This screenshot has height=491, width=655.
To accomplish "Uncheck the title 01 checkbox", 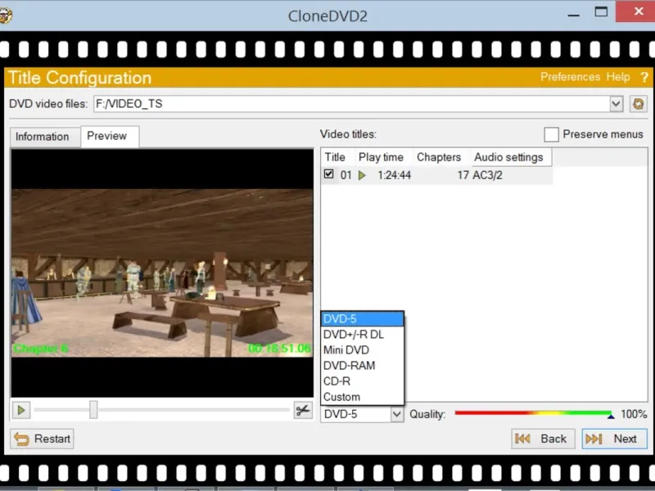I will point(329,174).
